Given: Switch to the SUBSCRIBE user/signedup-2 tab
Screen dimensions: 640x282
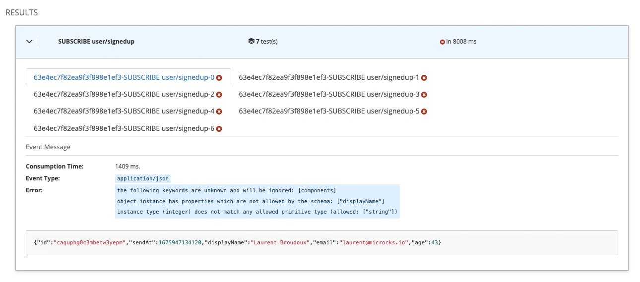Looking at the screenshot, I should 124,95.
